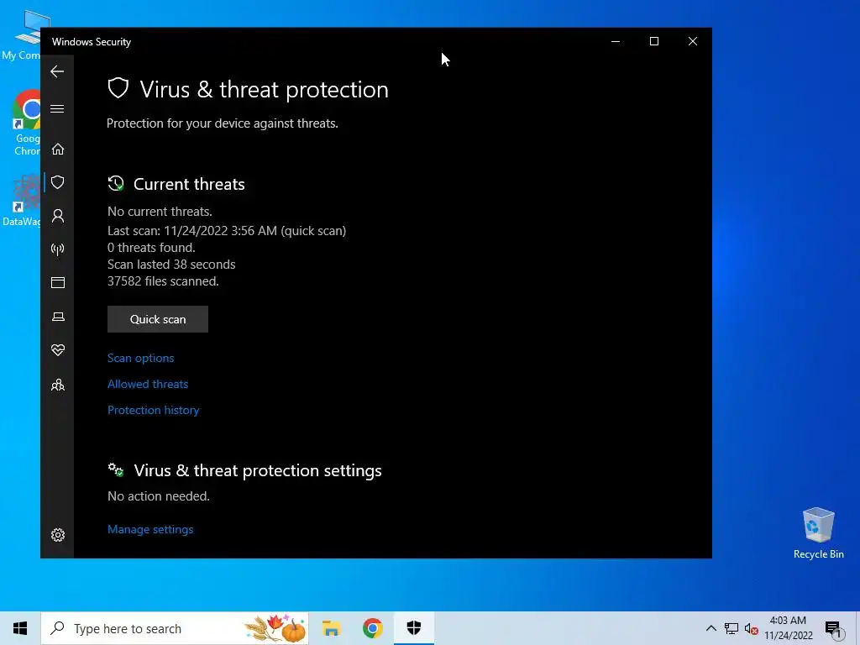Click the 'No action needed.' text
860x645 pixels.
pyautogui.click(x=159, y=496)
